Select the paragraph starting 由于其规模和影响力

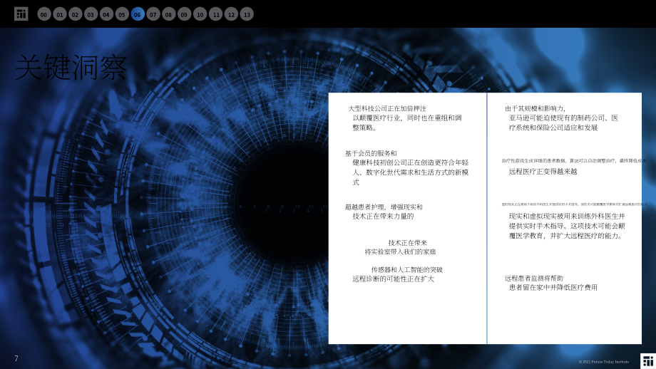click(x=561, y=118)
